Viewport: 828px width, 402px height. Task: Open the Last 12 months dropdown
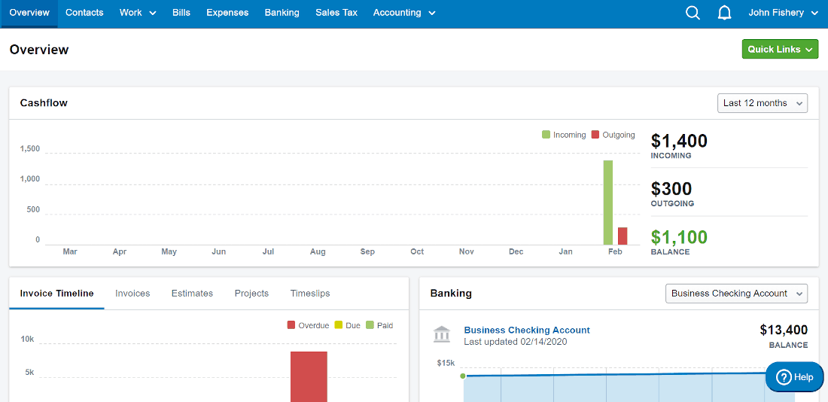pos(763,103)
